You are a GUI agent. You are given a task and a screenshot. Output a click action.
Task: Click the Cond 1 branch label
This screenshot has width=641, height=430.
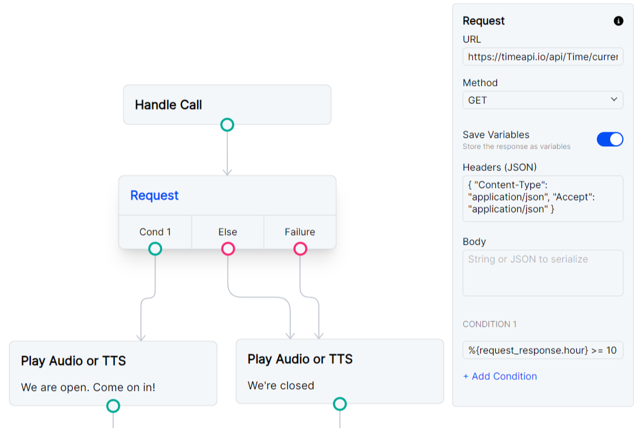pyautogui.click(x=155, y=232)
